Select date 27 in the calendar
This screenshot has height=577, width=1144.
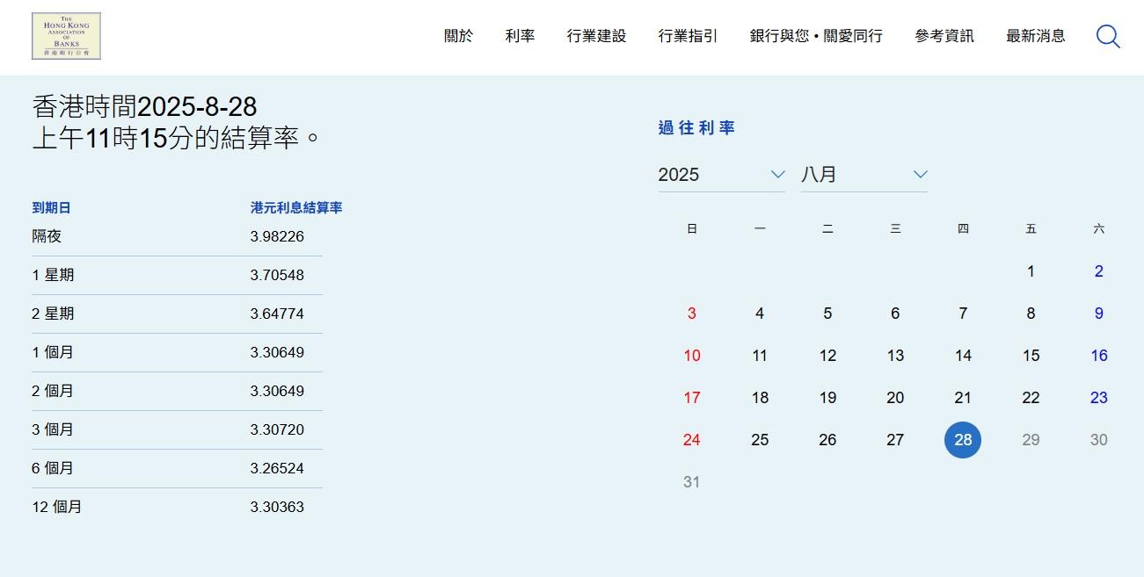(895, 440)
